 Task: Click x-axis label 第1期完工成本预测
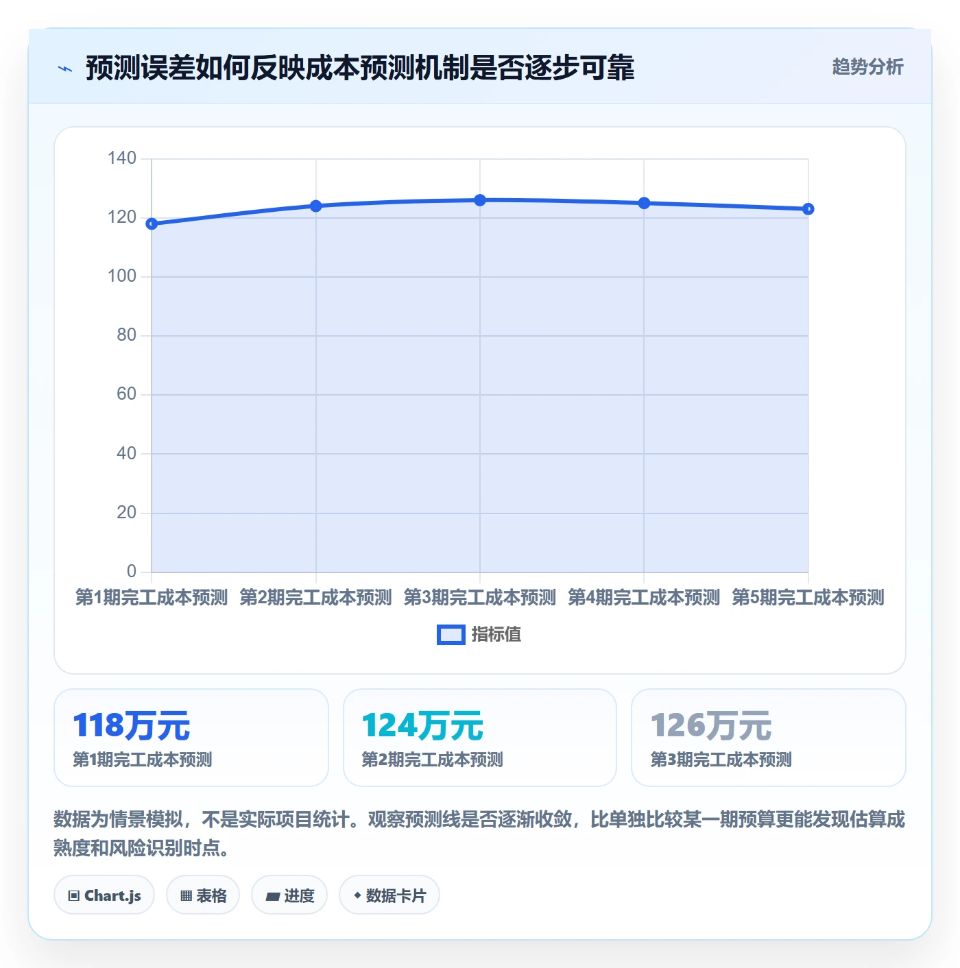pos(152,597)
